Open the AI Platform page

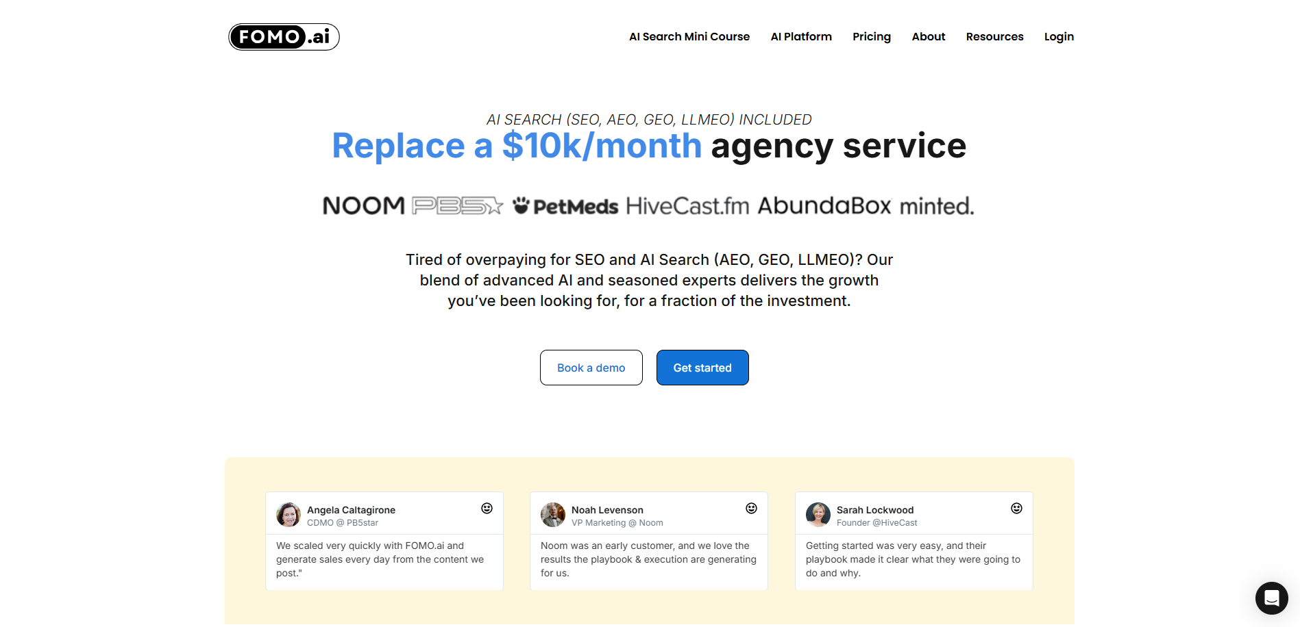[800, 36]
